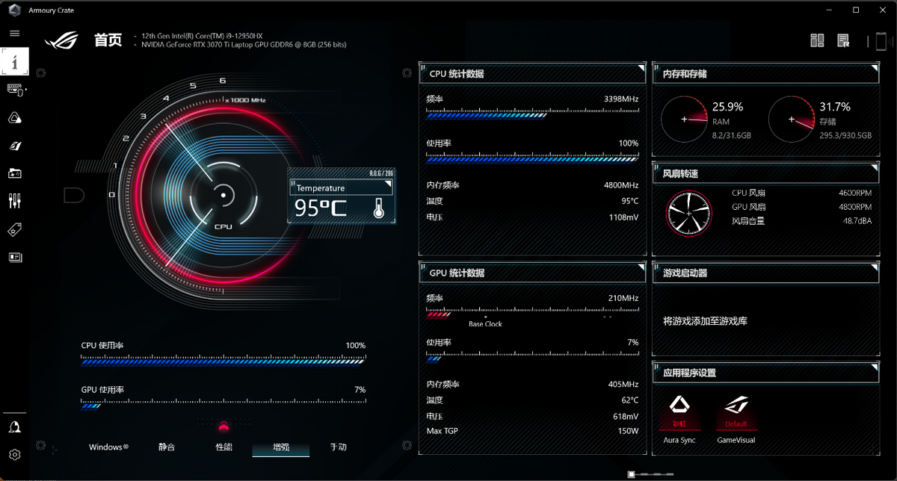
Task: Click the 4800RPM GPU fan value
Action: 855,207
